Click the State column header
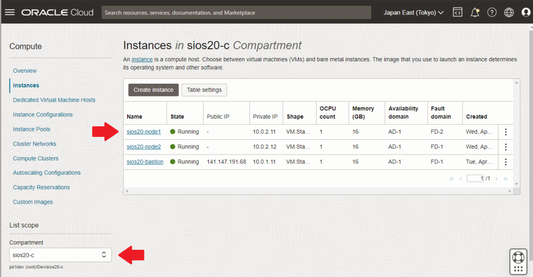 click(177, 117)
